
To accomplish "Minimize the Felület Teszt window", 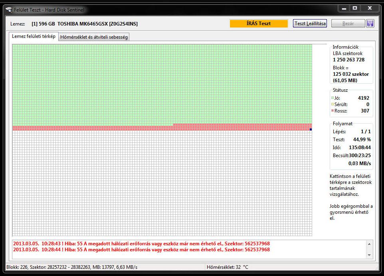I will tap(344, 8).
